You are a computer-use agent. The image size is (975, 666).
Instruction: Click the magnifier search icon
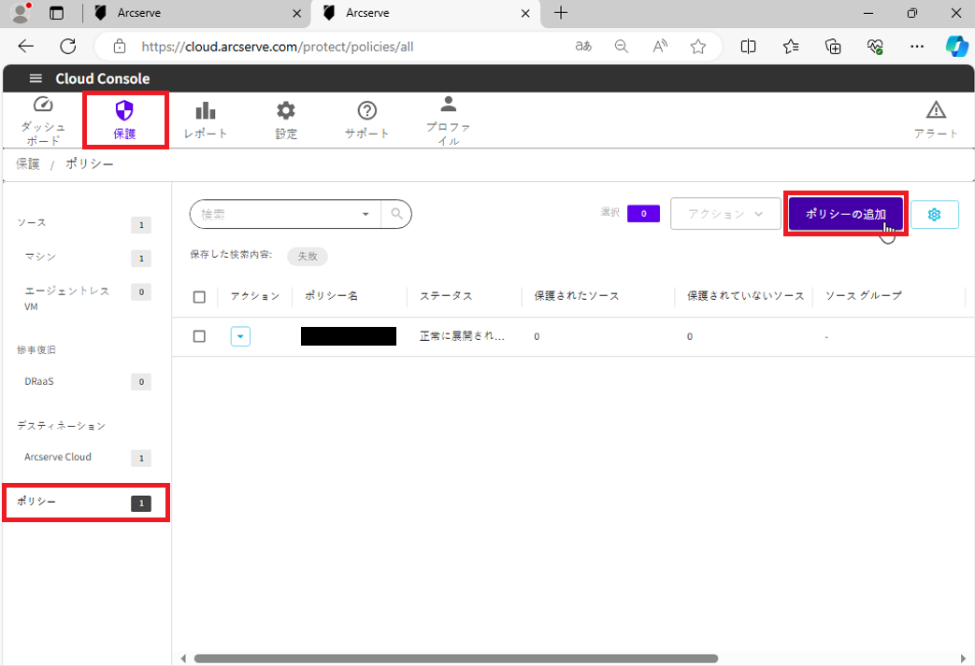(x=396, y=214)
